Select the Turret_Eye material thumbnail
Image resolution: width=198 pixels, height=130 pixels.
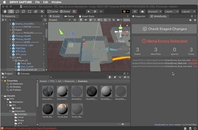tap(62, 109)
